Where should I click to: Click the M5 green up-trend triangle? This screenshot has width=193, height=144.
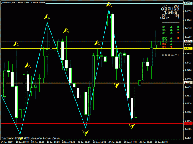point(171,44)
